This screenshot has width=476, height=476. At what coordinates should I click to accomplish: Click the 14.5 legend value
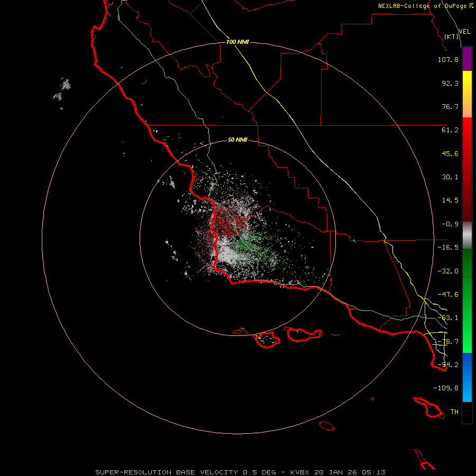pyautogui.click(x=450, y=200)
